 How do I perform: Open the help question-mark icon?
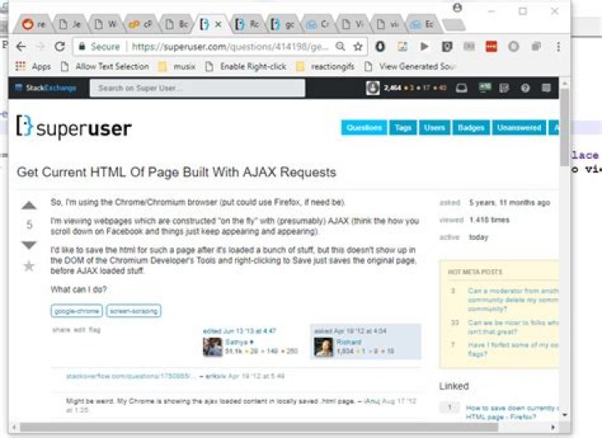tap(525, 89)
